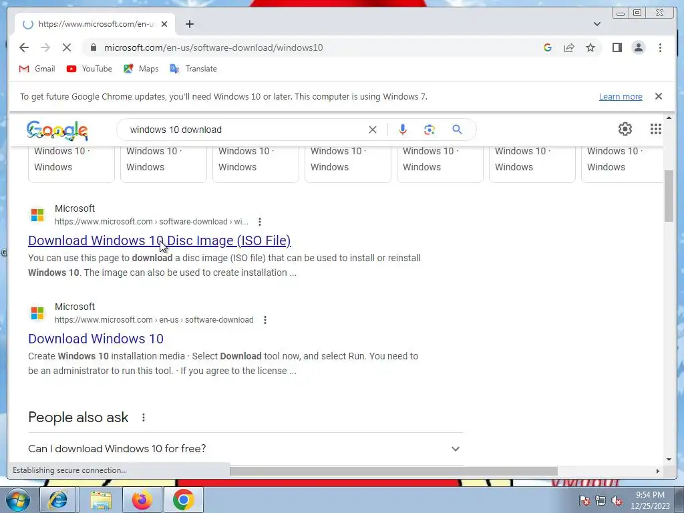Open the Chrome profile menu

[x=638, y=47]
